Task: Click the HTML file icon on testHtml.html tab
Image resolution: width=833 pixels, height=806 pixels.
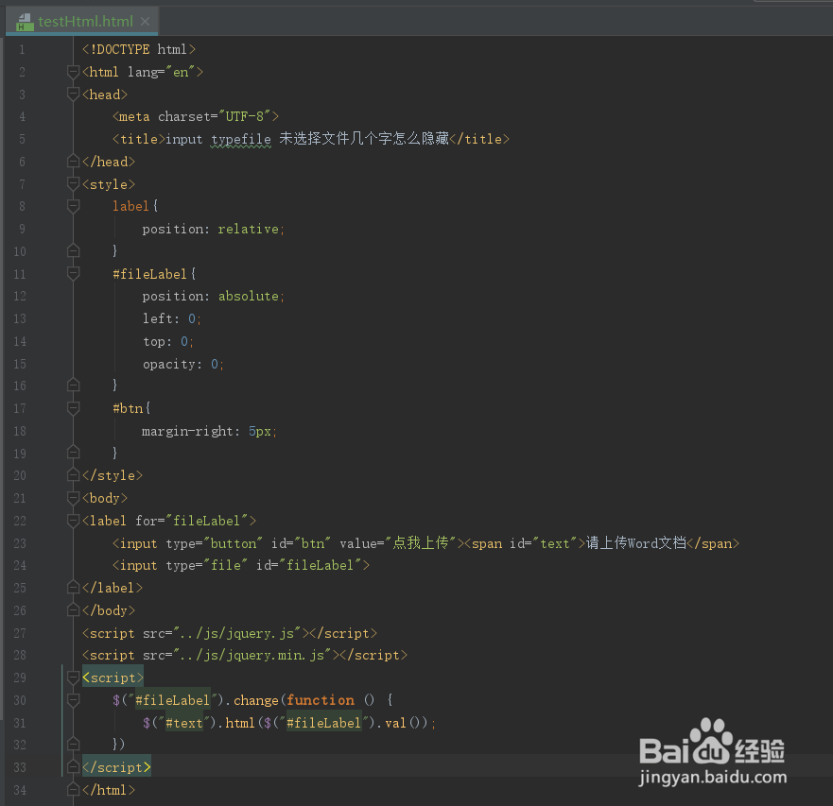Action: [25, 22]
